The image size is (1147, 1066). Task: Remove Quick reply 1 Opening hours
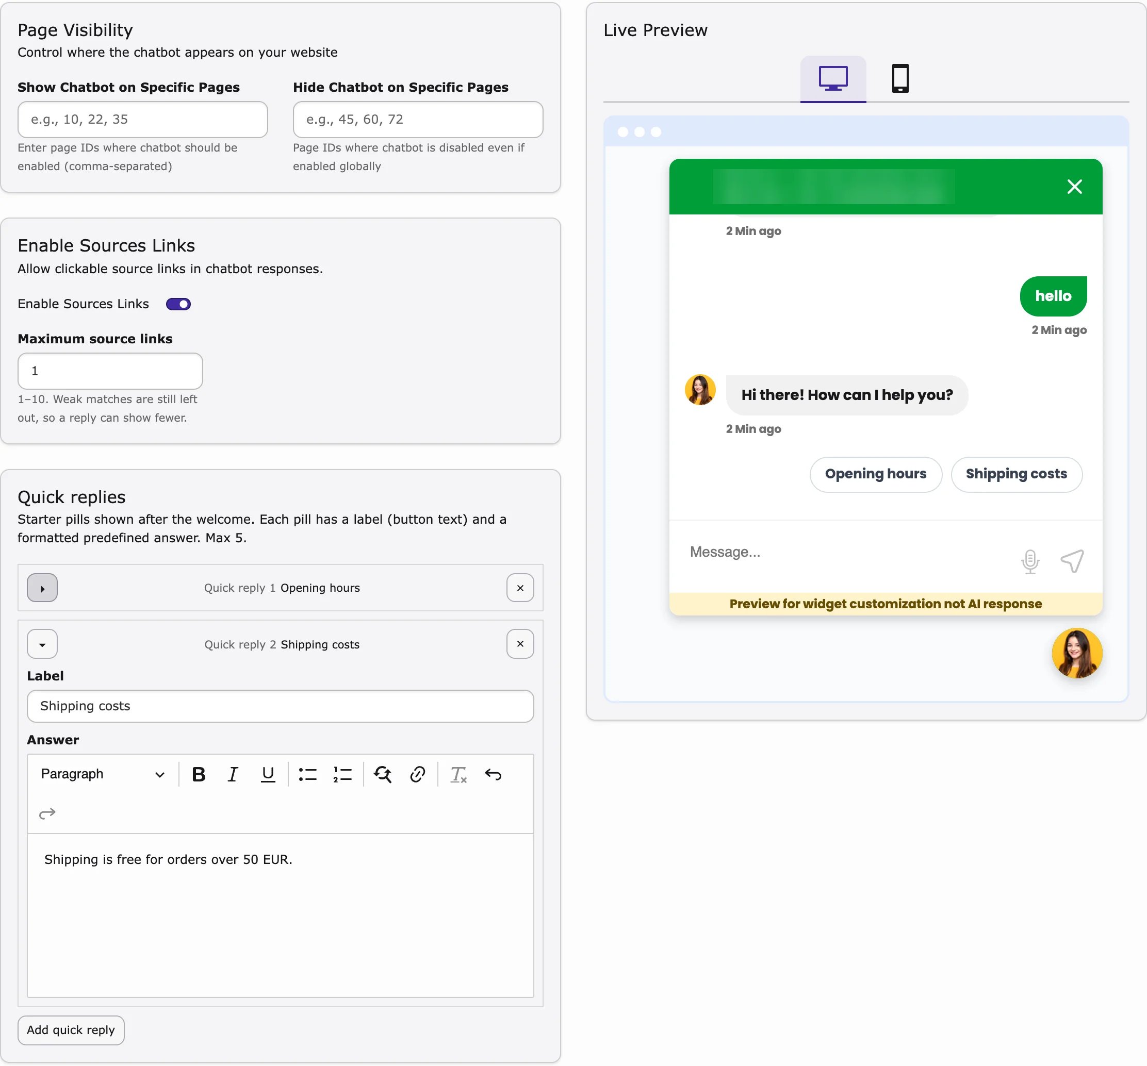520,588
